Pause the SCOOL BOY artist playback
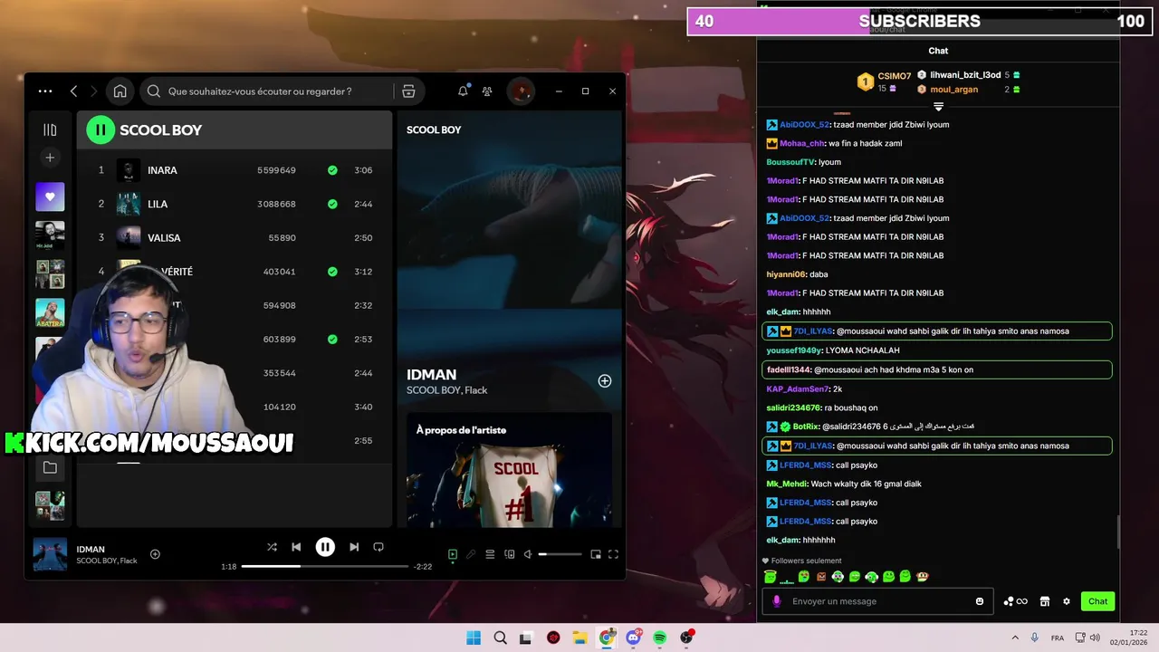This screenshot has width=1159, height=652. pos(101,129)
